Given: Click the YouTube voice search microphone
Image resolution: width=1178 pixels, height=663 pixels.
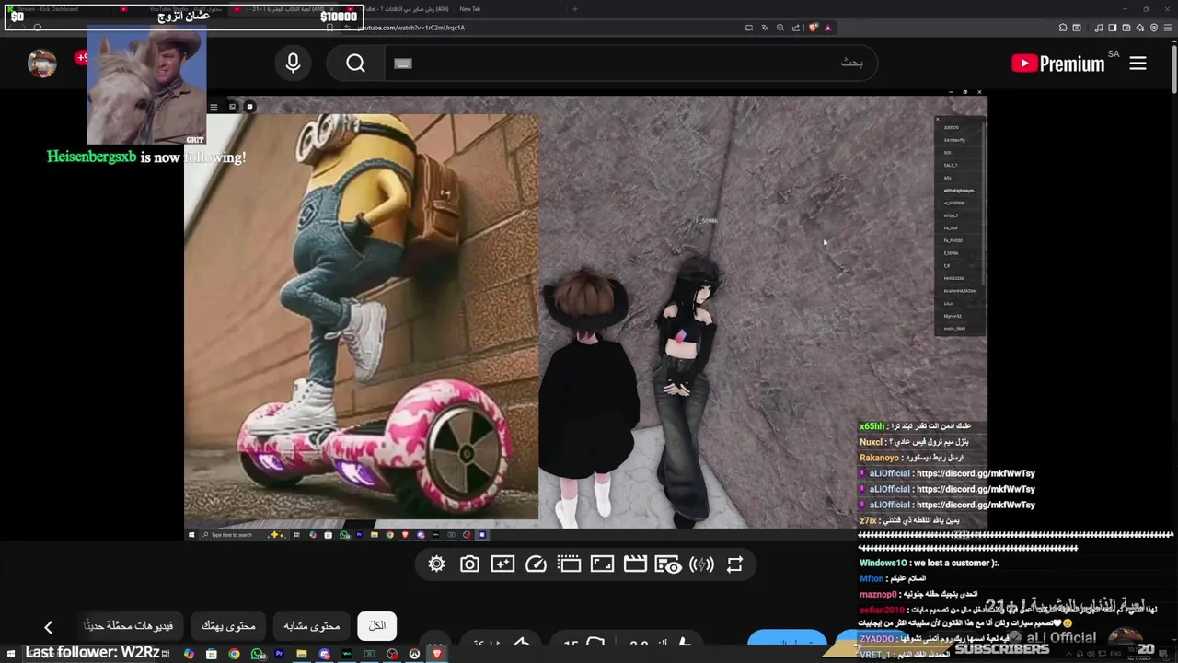Looking at the screenshot, I should 293,64.
